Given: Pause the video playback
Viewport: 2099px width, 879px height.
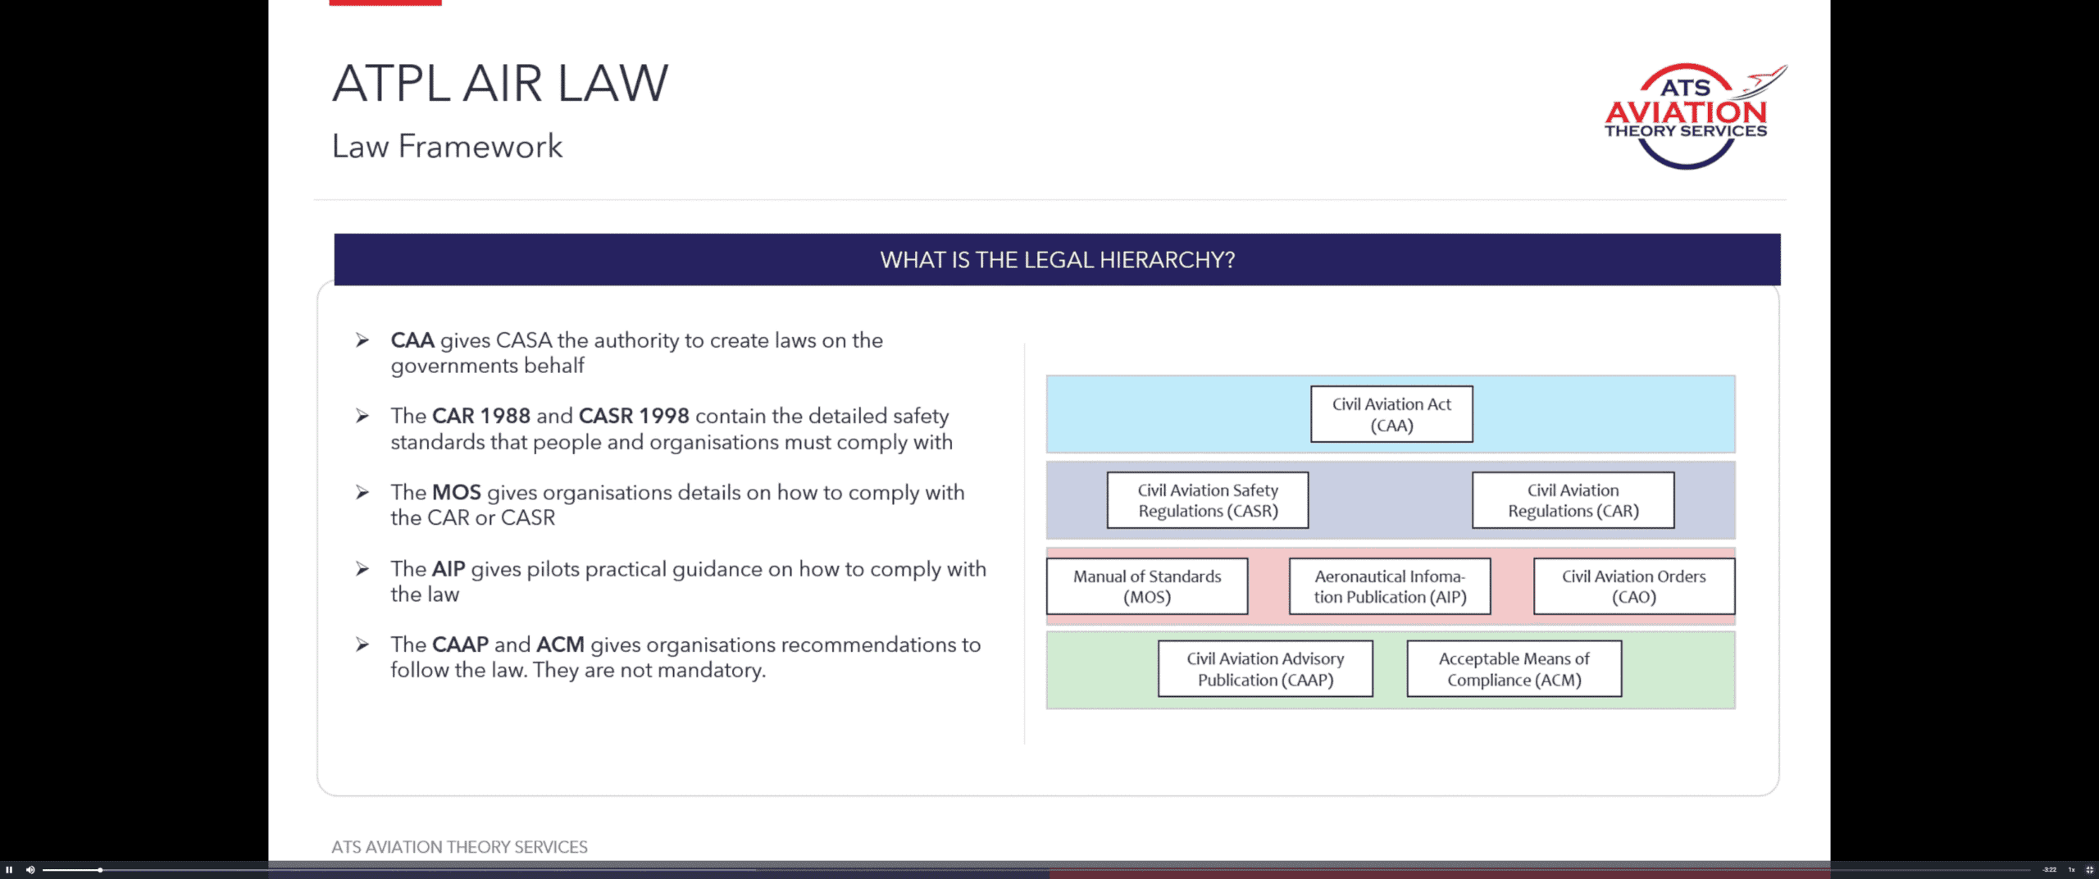Looking at the screenshot, I should point(9,870).
